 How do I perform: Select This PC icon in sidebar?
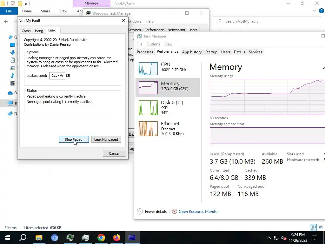10,103
